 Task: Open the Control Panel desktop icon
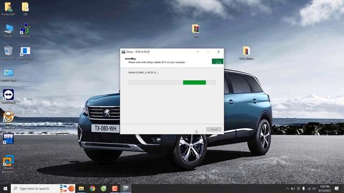[9, 75]
